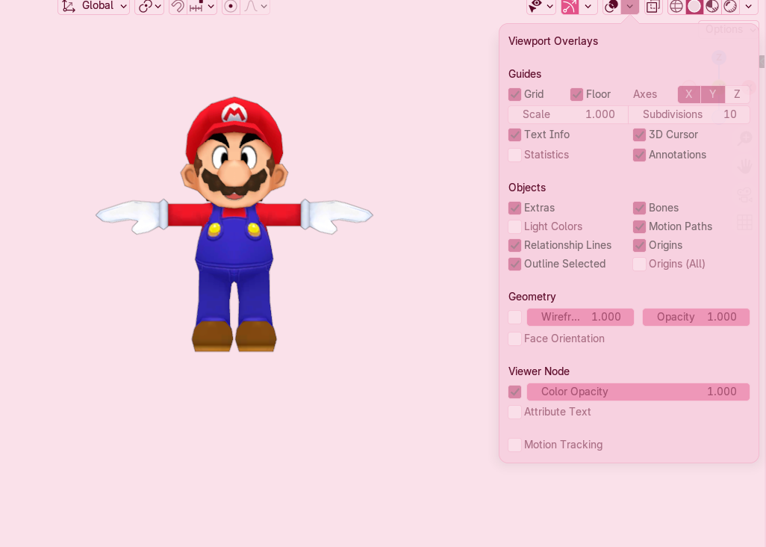Enable the Attribute Text checkbox
The image size is (766, 547).
[514, 412]
